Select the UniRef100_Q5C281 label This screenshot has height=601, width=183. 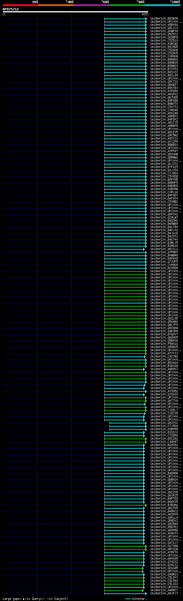pos(164,439)
